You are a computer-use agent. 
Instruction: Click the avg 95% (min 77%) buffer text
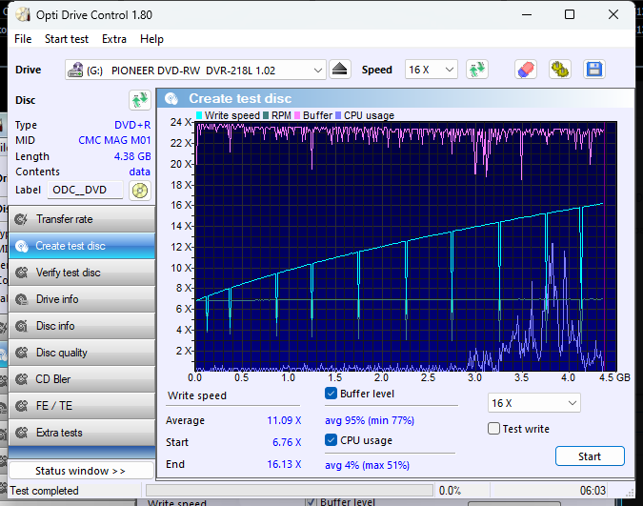pos(370,420)
